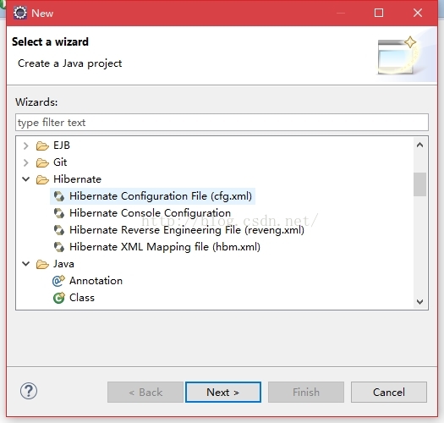Image resolution: width=444 pixels, height=423 pixels.
Task: Click the disabled Finish button
Action: [306, 392]
